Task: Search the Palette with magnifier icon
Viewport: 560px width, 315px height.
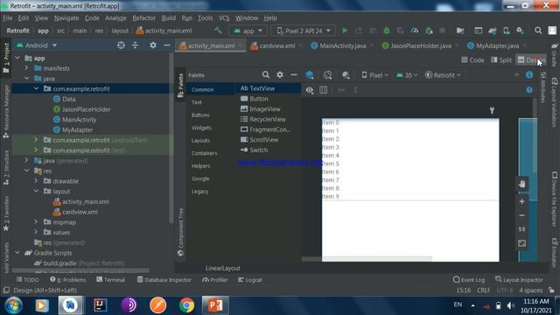Action: (x=266, y=74)
